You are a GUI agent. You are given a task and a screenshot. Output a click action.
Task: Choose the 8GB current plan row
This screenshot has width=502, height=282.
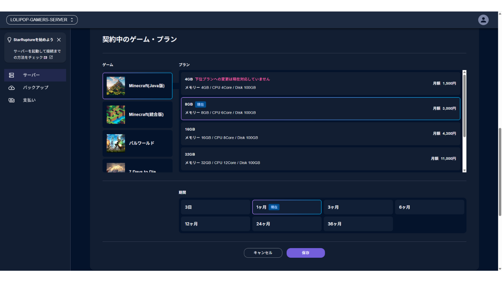tap(320, 108)
